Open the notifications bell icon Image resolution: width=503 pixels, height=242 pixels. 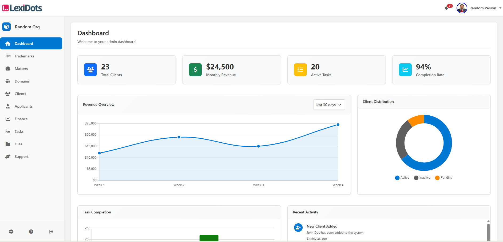click(446, 8)
